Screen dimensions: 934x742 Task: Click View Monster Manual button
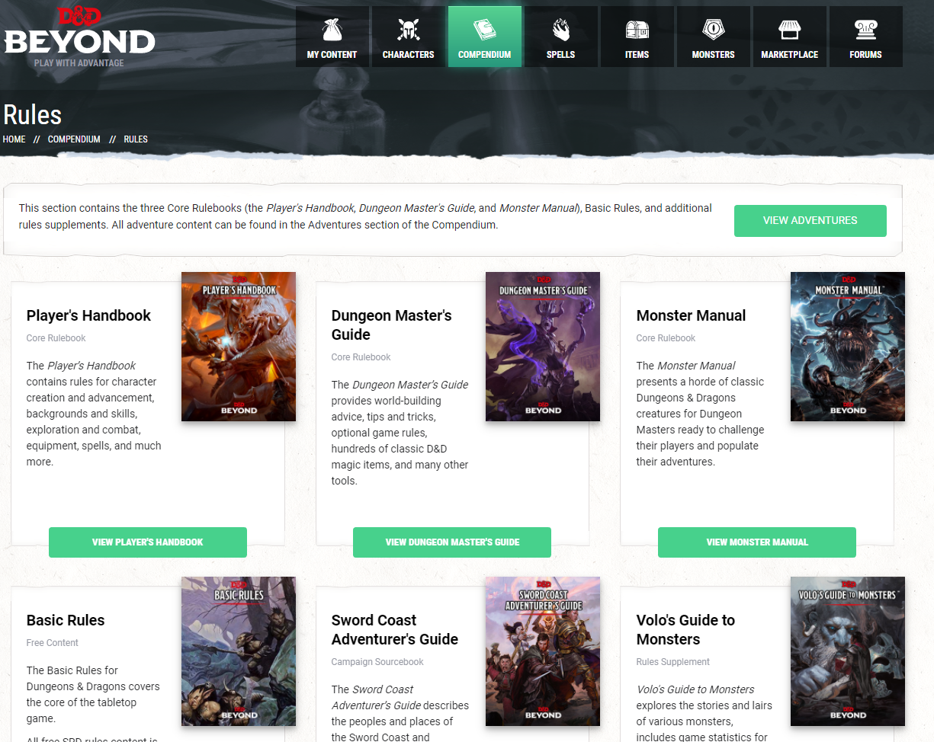[x=757, y=542]
